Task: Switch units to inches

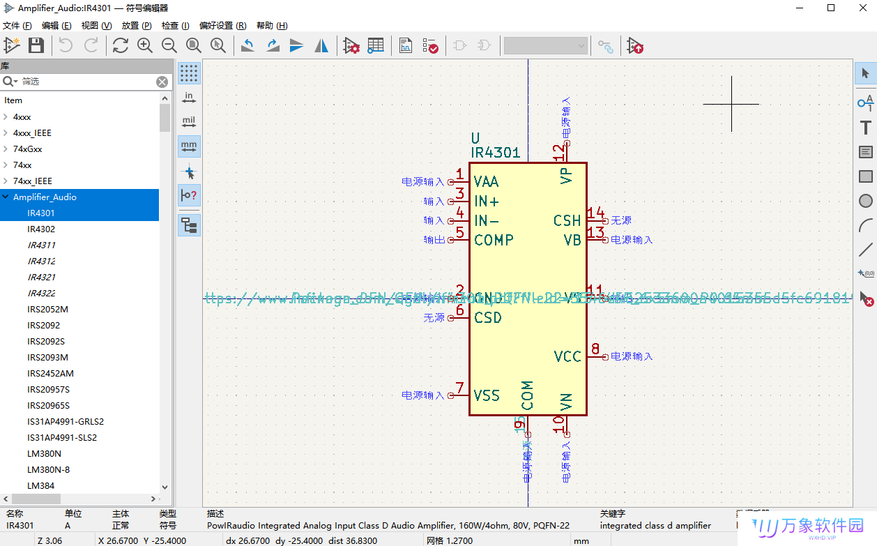Action: click(189, 98)
